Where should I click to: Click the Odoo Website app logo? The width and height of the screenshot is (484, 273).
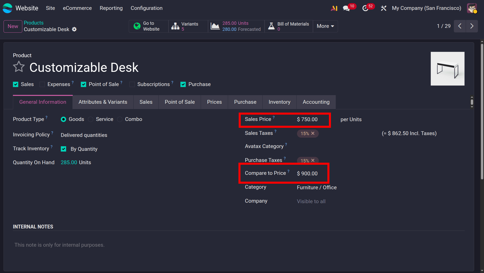7,8
